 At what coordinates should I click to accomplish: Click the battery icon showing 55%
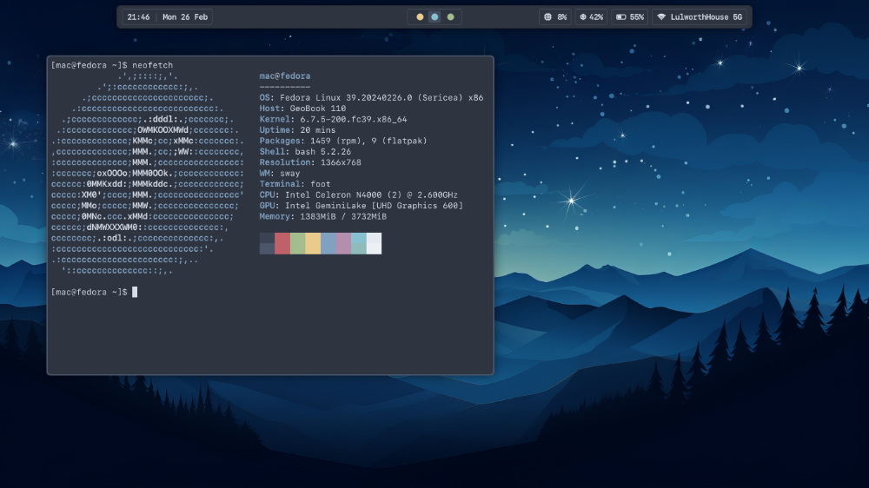620,16
